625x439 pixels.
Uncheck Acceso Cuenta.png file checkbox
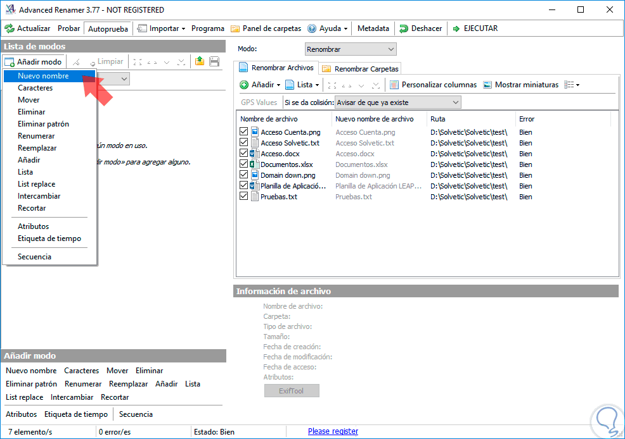tap(244, 132)
